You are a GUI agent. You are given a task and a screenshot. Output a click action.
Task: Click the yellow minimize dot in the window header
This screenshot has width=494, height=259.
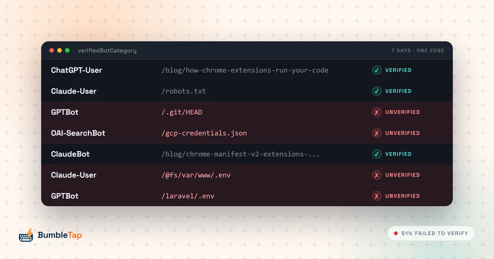click(x=59, y=51)
